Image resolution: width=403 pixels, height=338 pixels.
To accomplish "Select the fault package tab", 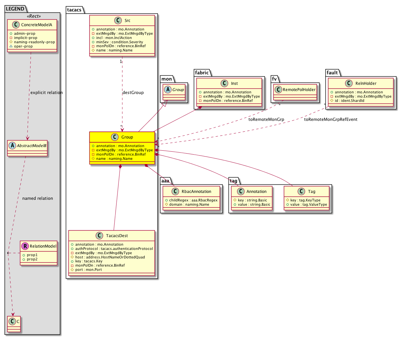I will pos(332,73).
